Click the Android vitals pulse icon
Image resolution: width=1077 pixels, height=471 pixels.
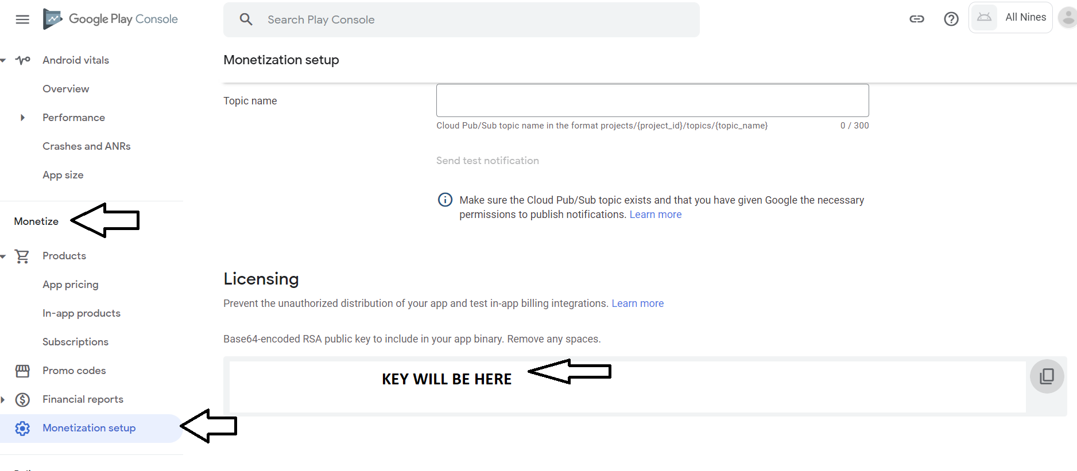tap(22, 60)
